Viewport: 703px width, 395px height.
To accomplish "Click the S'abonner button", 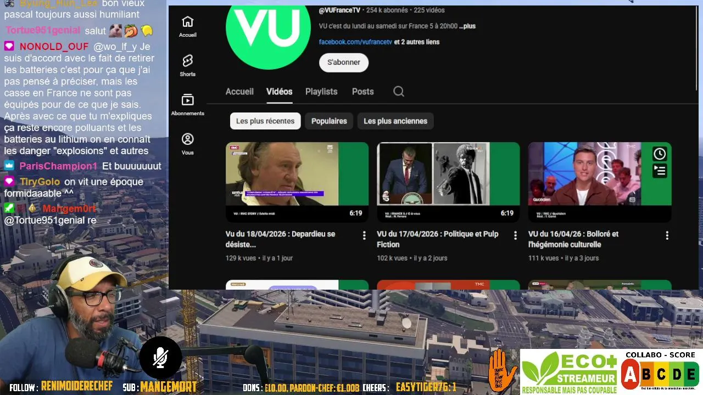I will tap(344, 63).
